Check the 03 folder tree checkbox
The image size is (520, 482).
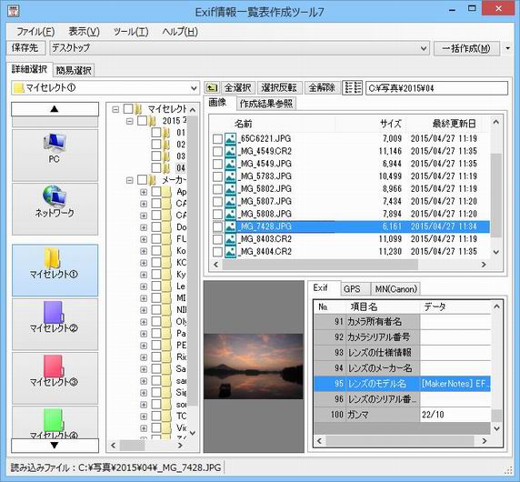(156, 156)
